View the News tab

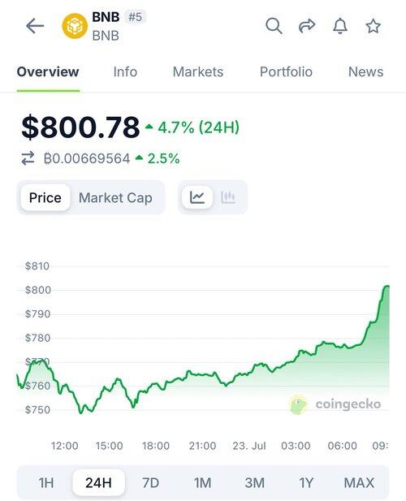coord(365,71)
